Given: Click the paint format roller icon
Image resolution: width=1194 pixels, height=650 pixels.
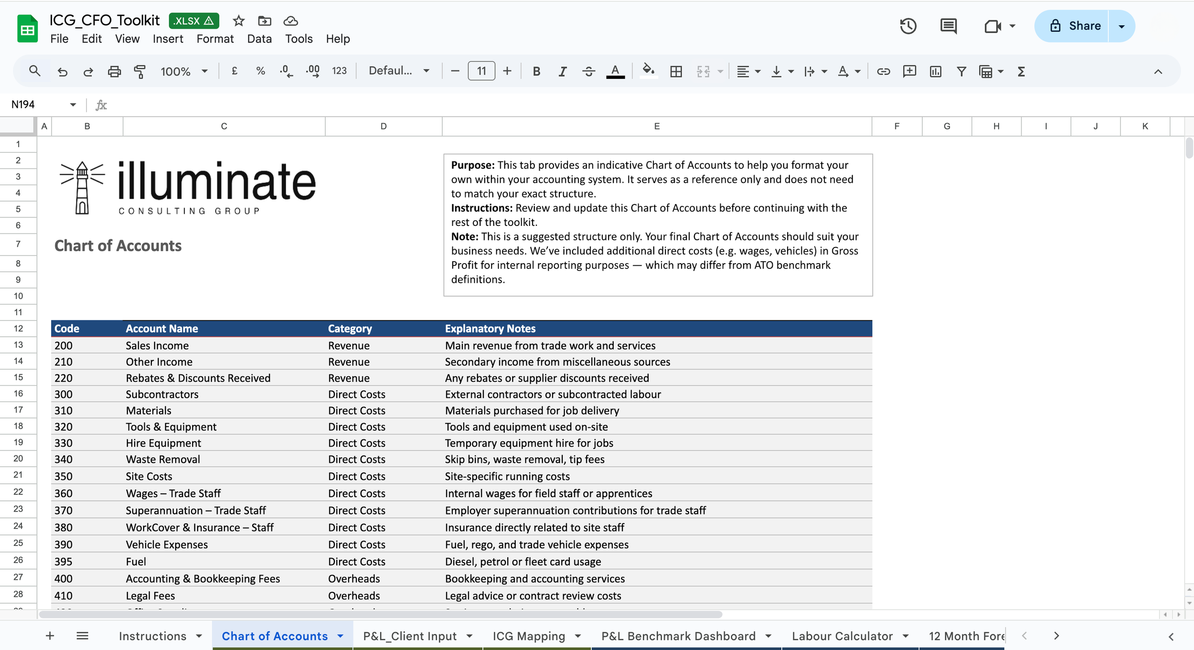Looking at the screenshot, I should coord(139,72).
